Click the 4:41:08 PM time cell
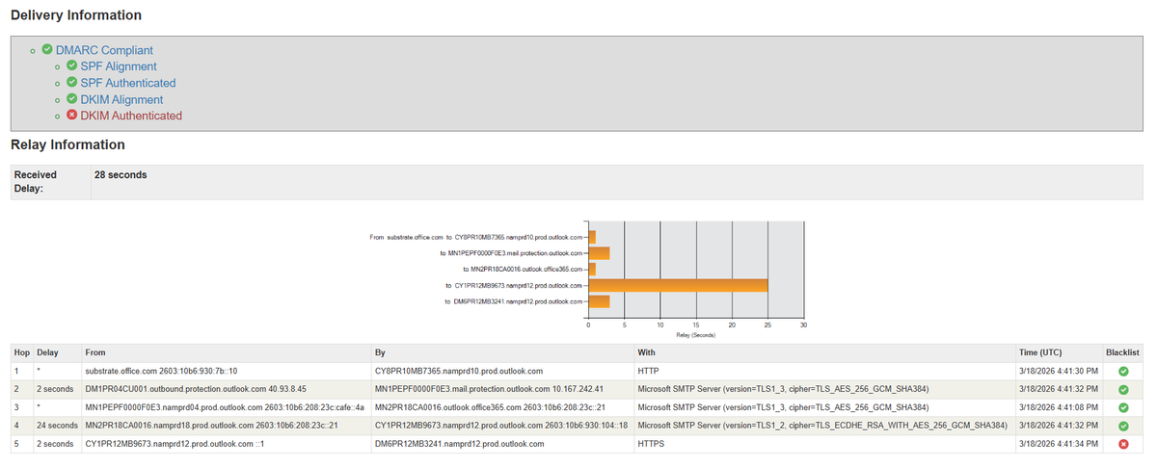 coord(1058,407)
